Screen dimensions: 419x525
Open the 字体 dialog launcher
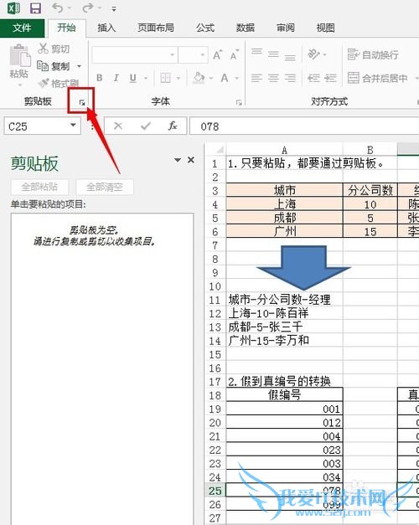pyautogui.click(x=239, y=102)
